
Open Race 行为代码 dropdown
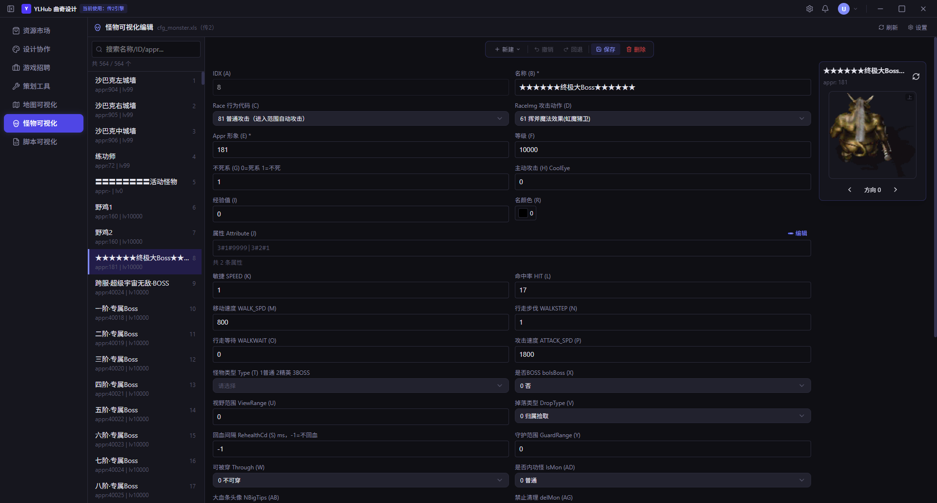361,118
